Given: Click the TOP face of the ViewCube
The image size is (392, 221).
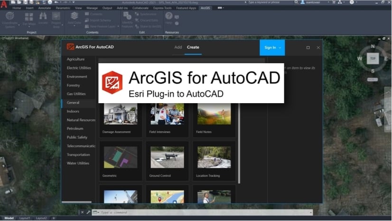Looking at the screenshot, I should 373,58.
